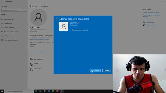Click the 'Localizar uma configuração' search field

point(14,10)
